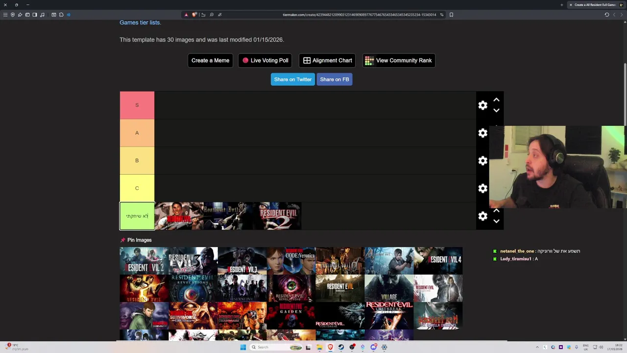
Task: Open the extensions puzzle icon
Action: 61,15
